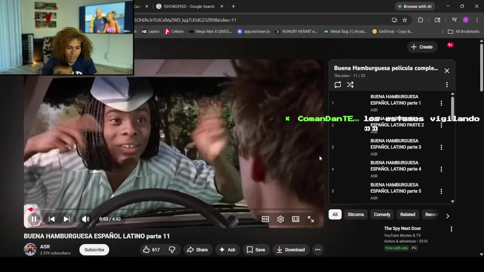This screenshot has height=272, width=484.
Task: Switch to theater mode
Action: point(296,219)
